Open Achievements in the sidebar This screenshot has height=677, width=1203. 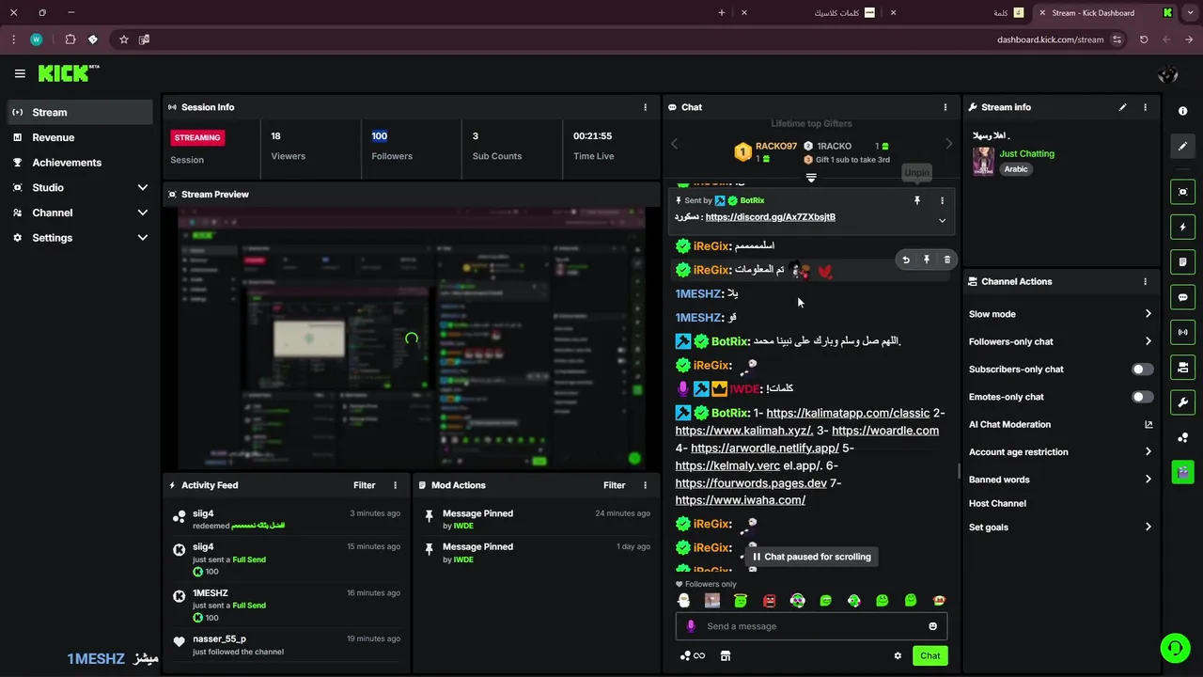(x=80, y=163)
